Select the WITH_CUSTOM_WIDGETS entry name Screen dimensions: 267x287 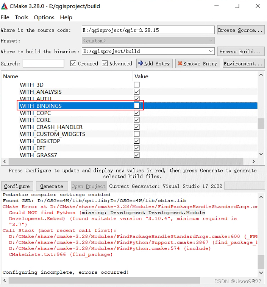(x=52, y=134)
